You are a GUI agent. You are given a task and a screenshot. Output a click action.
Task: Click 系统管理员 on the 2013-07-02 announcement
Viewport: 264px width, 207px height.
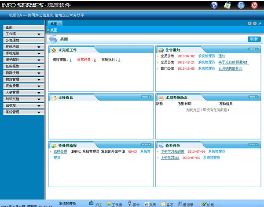tap(206, 56)
